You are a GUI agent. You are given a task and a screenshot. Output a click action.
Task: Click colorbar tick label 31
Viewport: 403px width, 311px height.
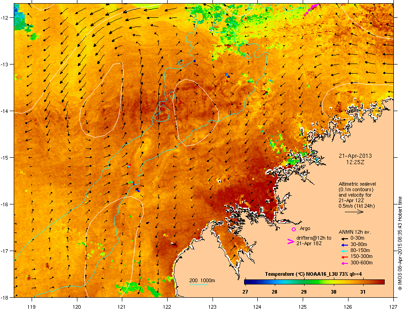363,292
